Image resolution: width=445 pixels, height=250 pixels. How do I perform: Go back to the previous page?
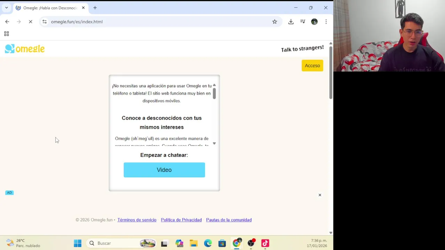click(7, 22)
